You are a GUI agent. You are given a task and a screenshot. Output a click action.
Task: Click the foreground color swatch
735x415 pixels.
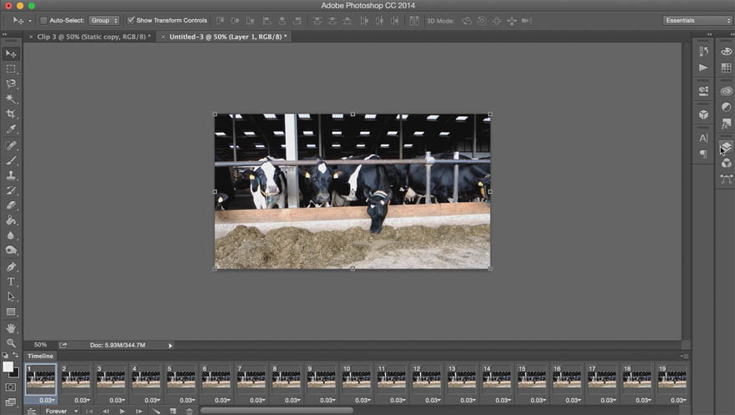point(8,367)
